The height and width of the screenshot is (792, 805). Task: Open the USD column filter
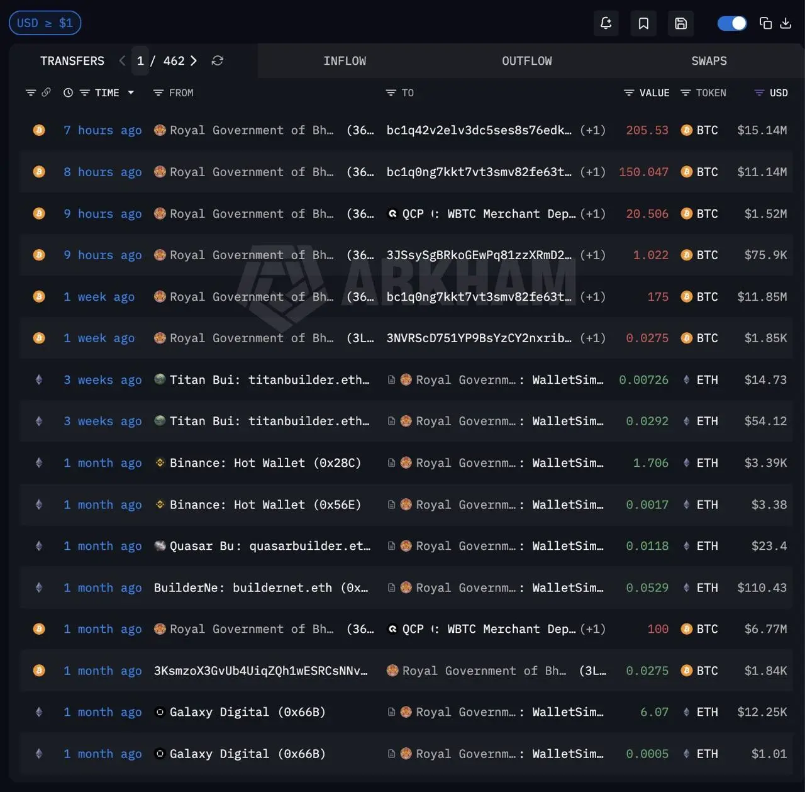point(759,92)
